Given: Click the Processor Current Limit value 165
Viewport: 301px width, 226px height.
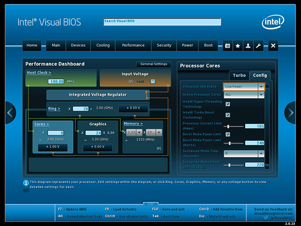Looking at the screenshot, I should point(255,126).
